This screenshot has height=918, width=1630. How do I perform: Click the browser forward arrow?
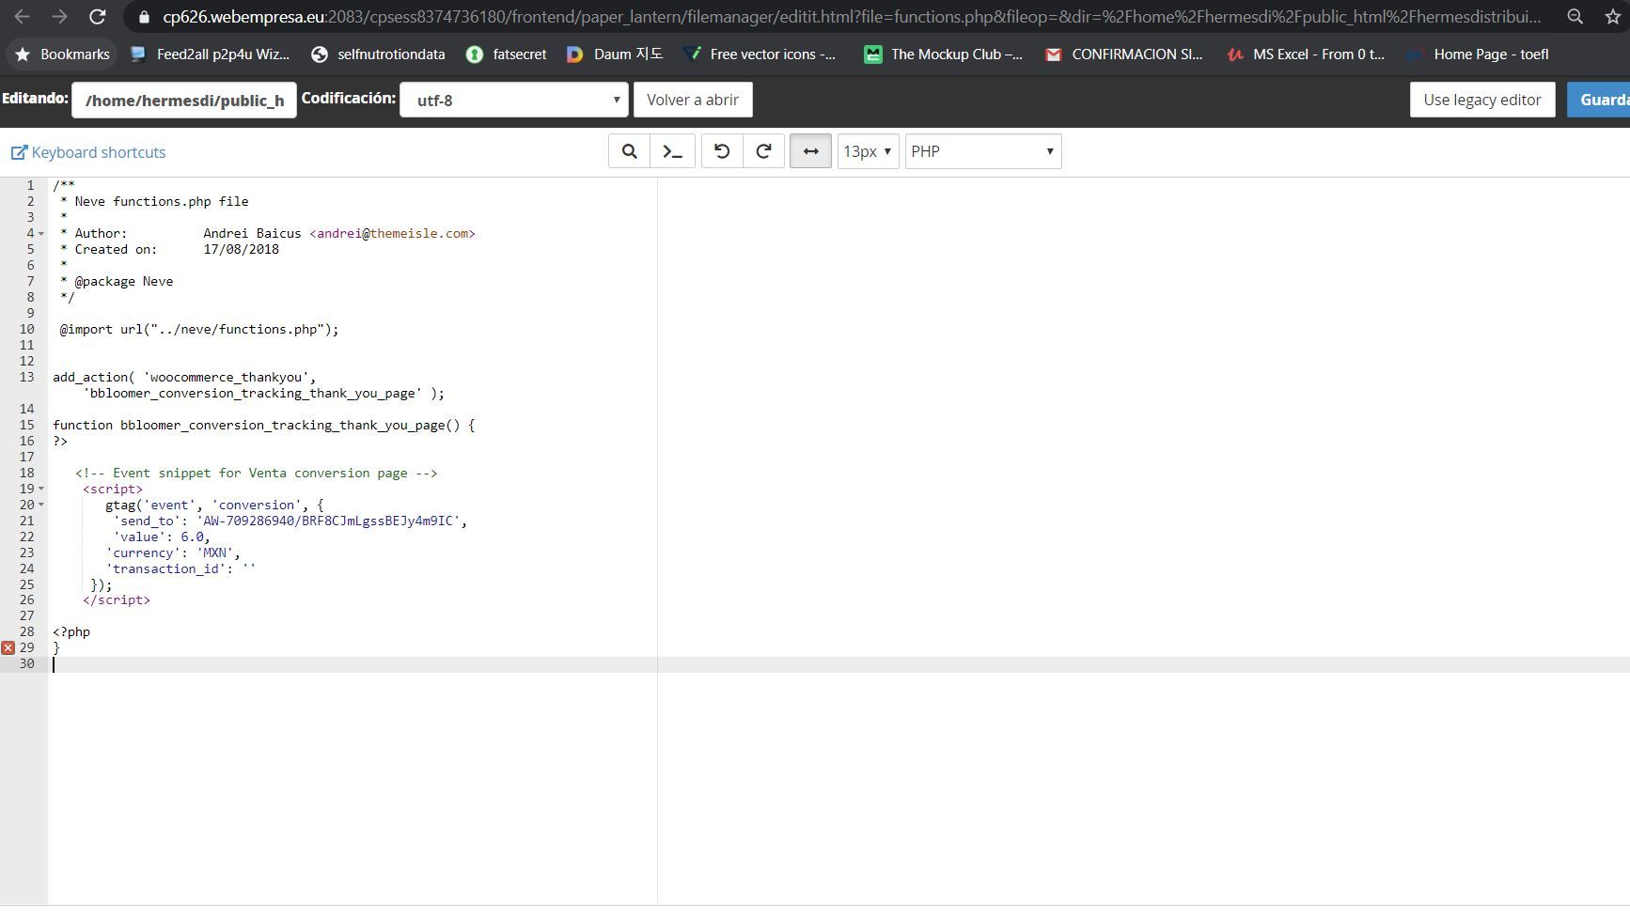click(59, 17)
